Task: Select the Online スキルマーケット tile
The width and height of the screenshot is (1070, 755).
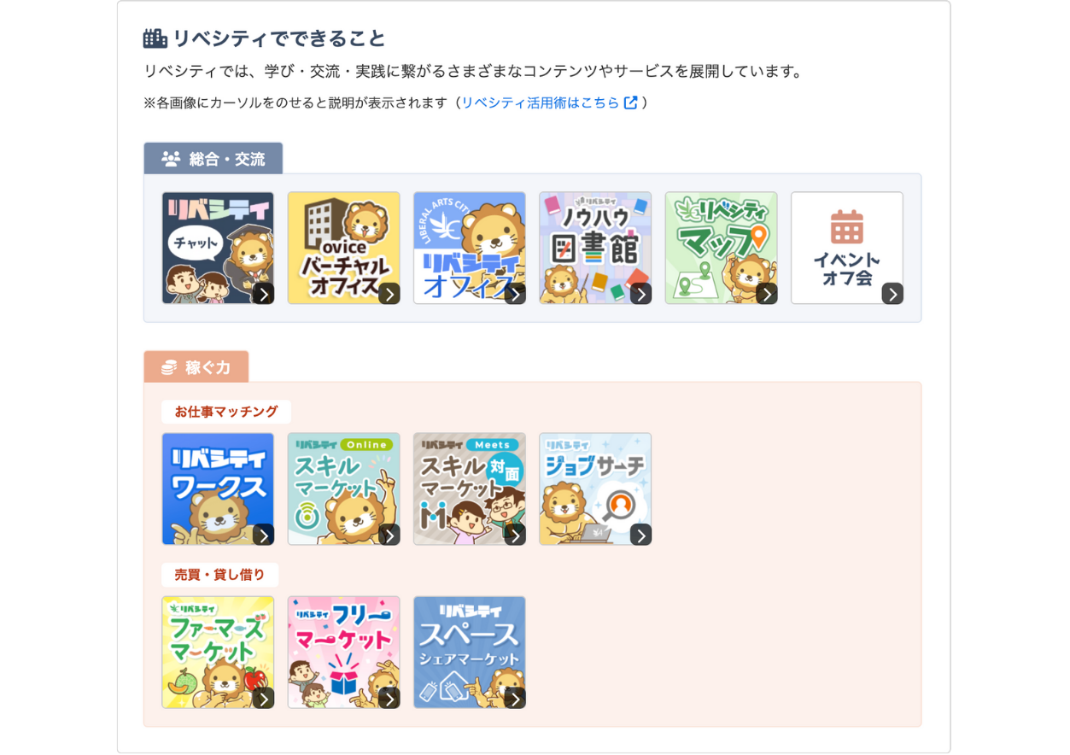Action: [343, 489]
